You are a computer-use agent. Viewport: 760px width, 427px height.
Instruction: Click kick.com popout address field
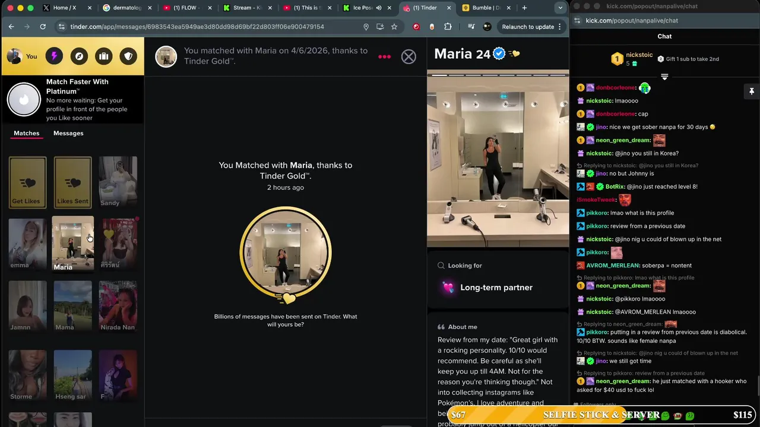point(632,20)
